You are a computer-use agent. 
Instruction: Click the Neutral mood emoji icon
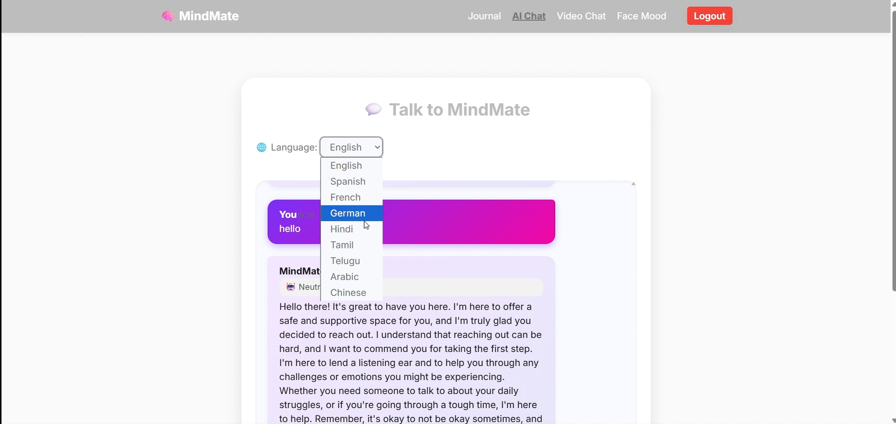(x=291, y=287)
